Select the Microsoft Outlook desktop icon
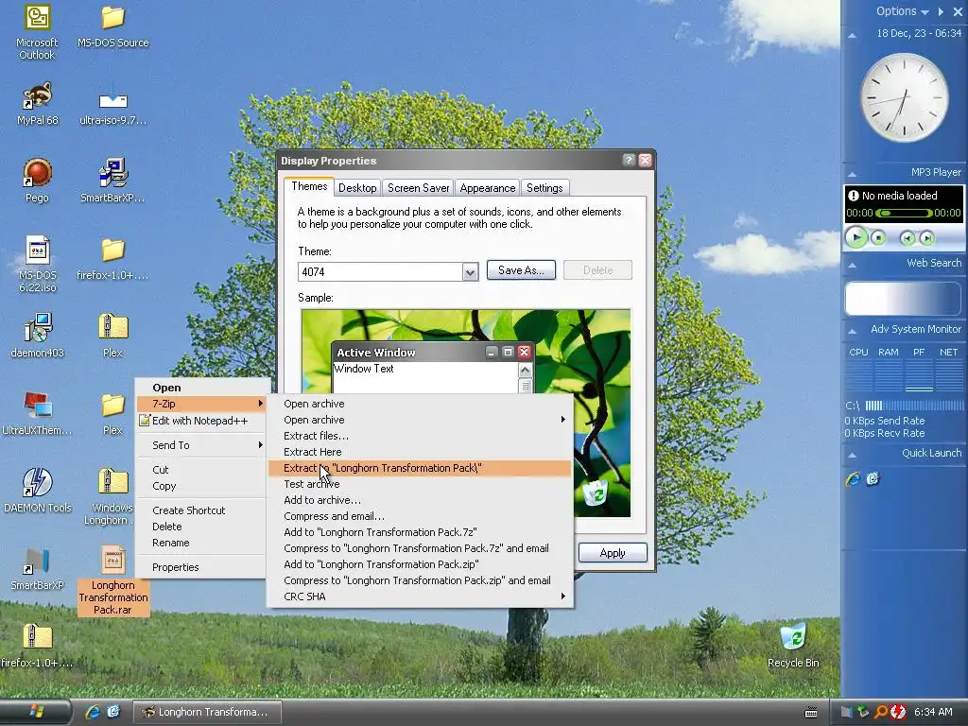968x726 pixels. (x=37, y=18)
